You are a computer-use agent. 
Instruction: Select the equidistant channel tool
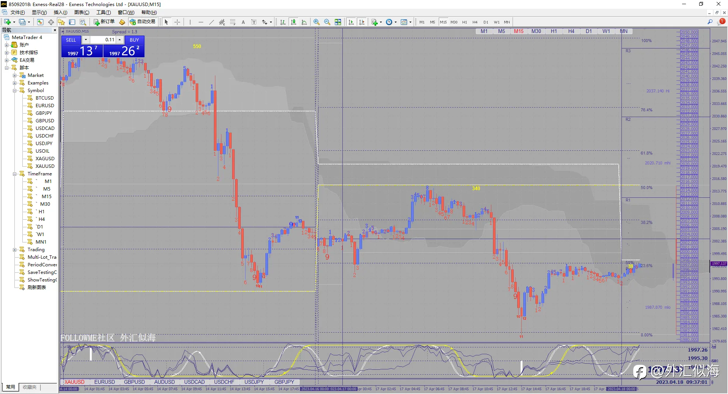(x=222, y=22)
